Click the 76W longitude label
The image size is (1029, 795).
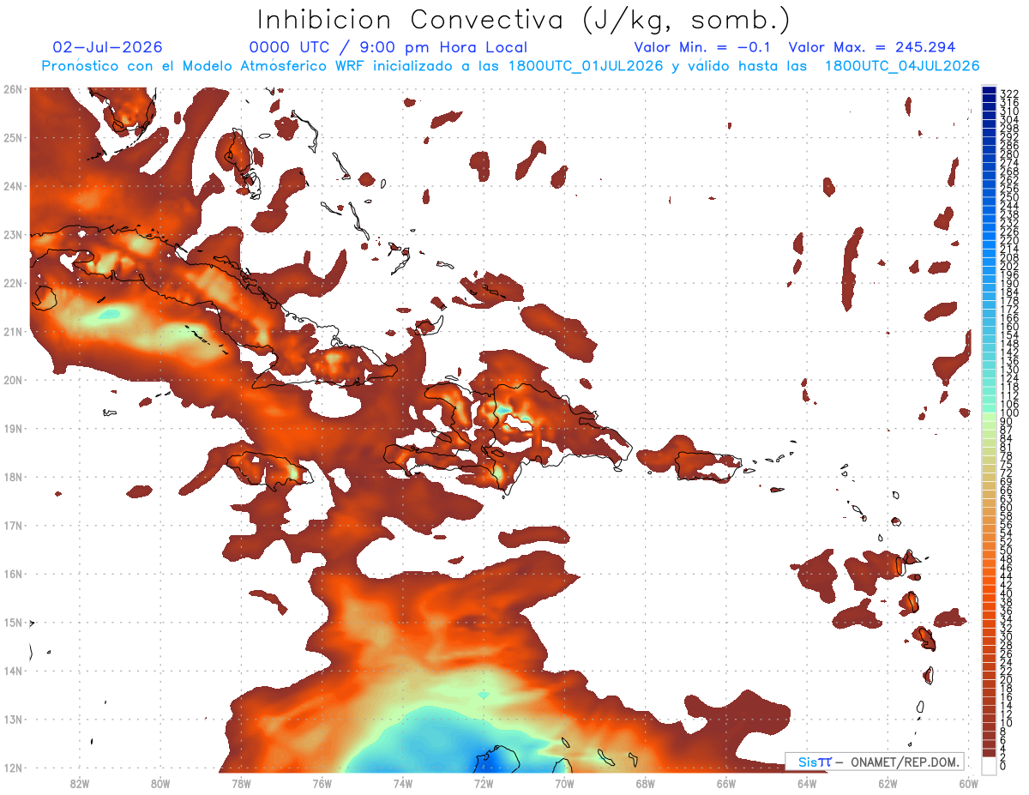(322, 783)
